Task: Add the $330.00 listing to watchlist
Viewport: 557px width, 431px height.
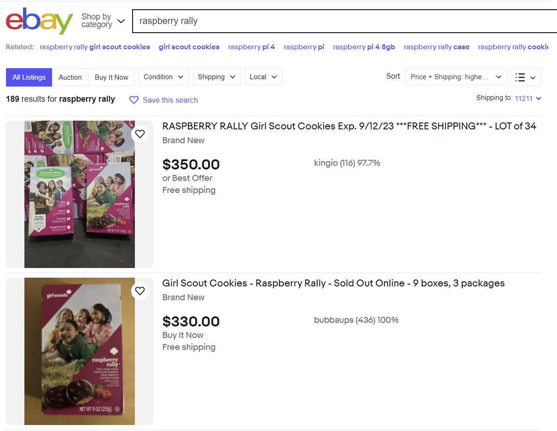Action: click(x=140, y=291)
